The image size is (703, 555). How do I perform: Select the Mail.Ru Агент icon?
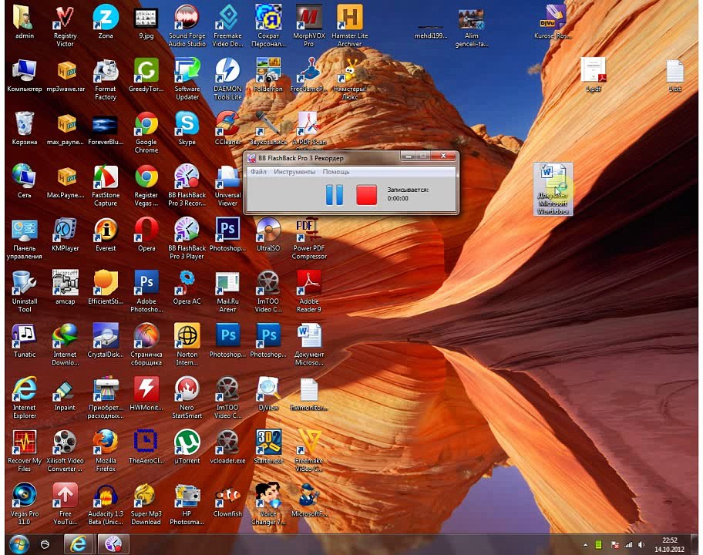227,292
